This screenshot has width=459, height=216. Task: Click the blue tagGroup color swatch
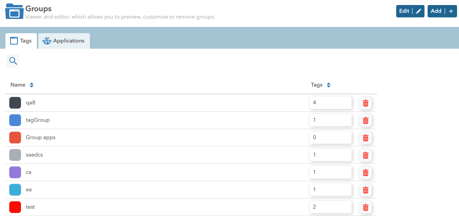(15, 120)
